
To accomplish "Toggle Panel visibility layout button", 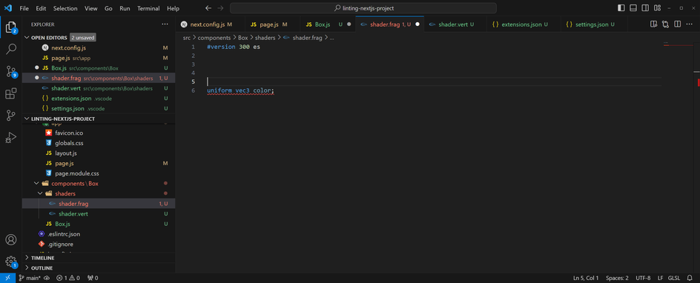I will (x=633, y=8).
